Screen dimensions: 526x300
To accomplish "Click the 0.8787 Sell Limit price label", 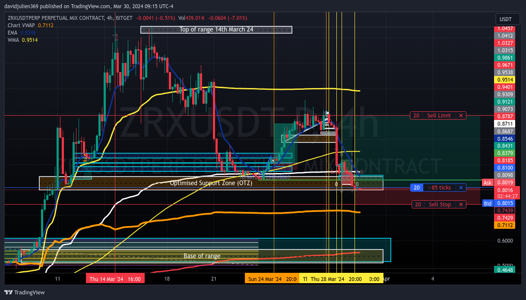I will click(505, 116).
